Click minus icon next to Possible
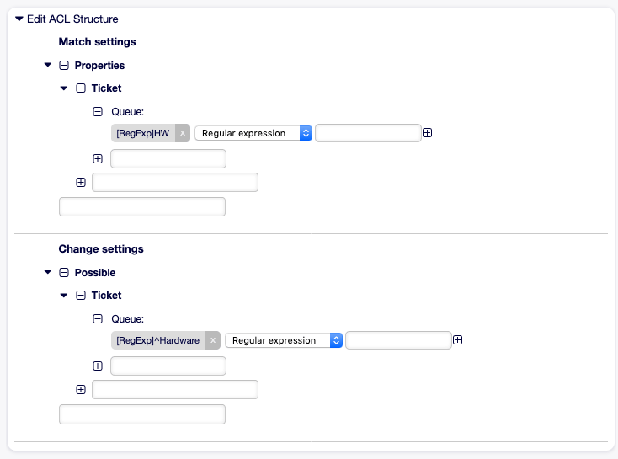The image size is (618, 459). (x=64, y=273)
